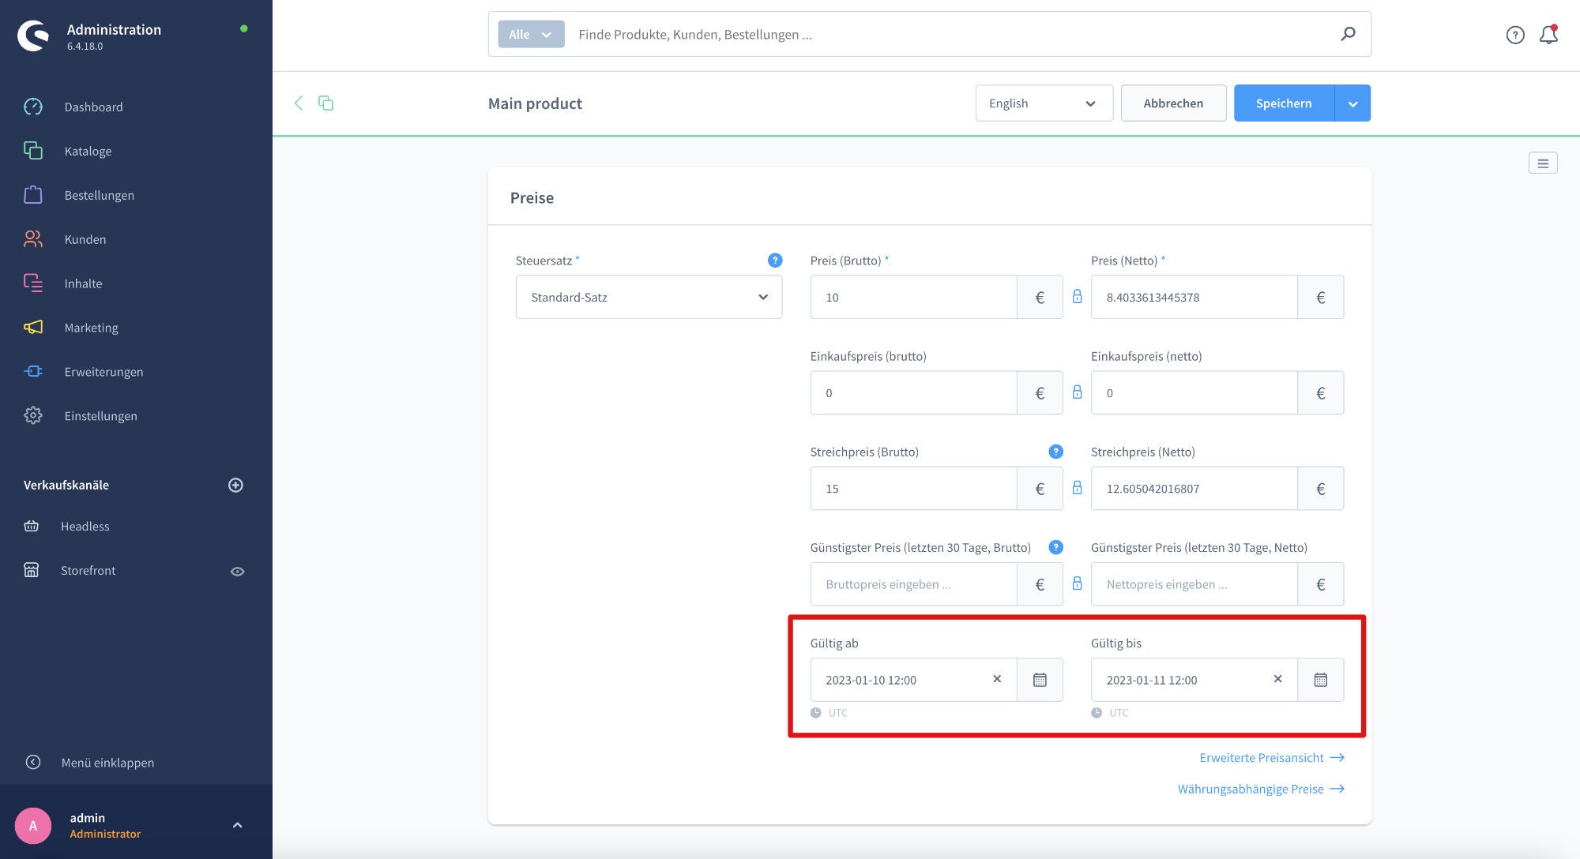Click the duplicate/copy page icon
Screen dimensions: 1580x859
coord(326,103)
